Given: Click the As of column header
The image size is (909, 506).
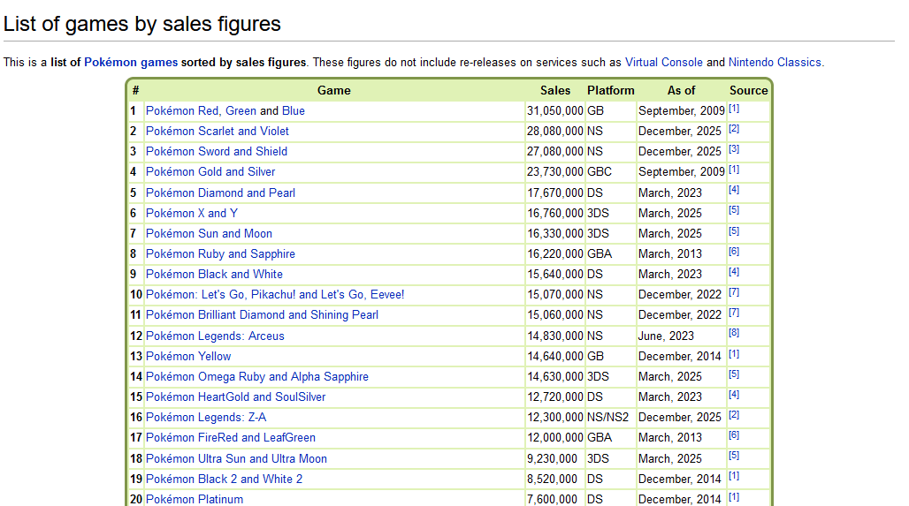Looking at the screenshot, I should (681, 90).
